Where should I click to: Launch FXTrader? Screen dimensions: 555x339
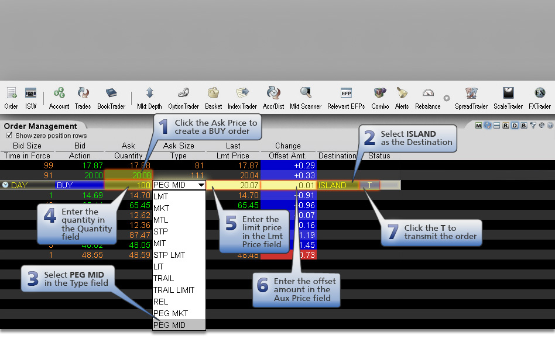(x=540, y=98)
